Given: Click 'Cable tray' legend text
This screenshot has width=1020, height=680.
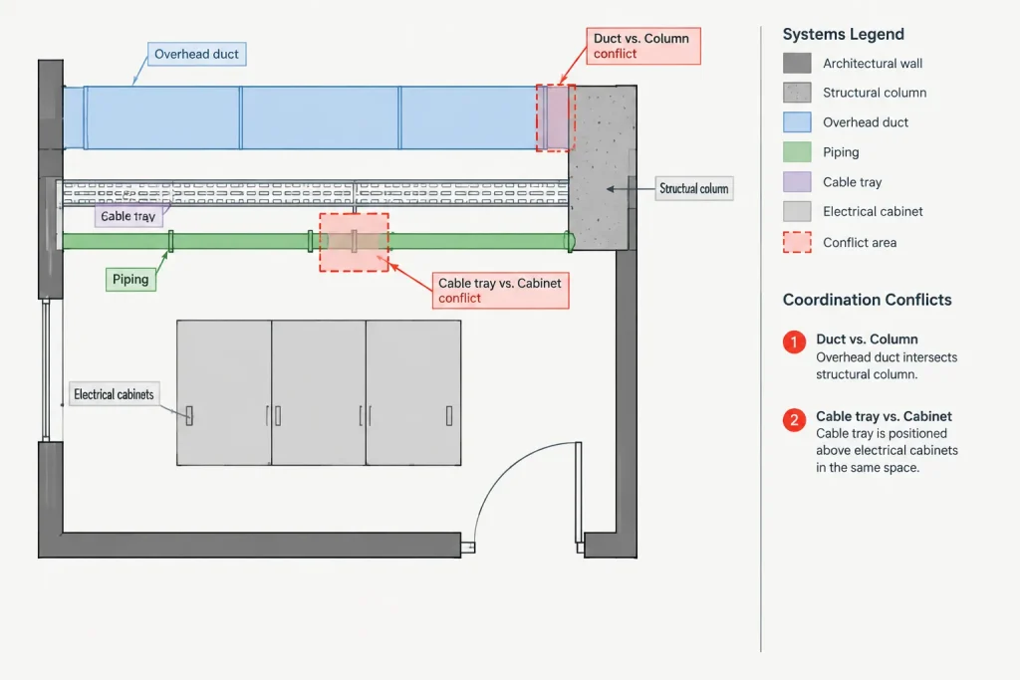Looking at the screenshot, I should pos(853,182).
